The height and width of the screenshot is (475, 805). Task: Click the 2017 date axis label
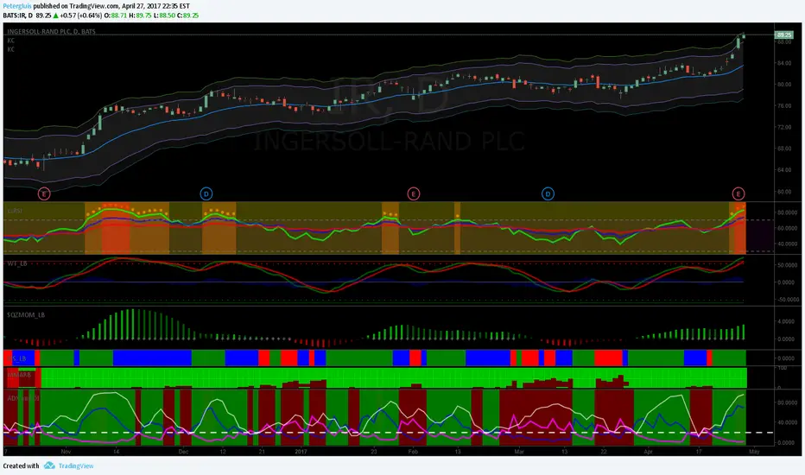pyautogui.click(x=301, y=452)
